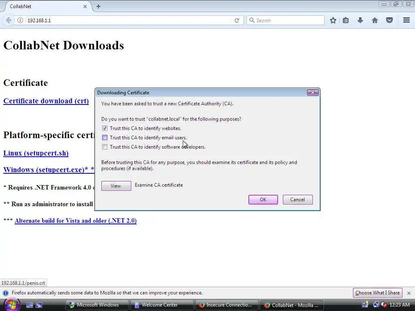This screenshot has width=415, height=311.
Task: Switch to Insecure Connection Firefox taskbar item
Action: pos(227,305)
